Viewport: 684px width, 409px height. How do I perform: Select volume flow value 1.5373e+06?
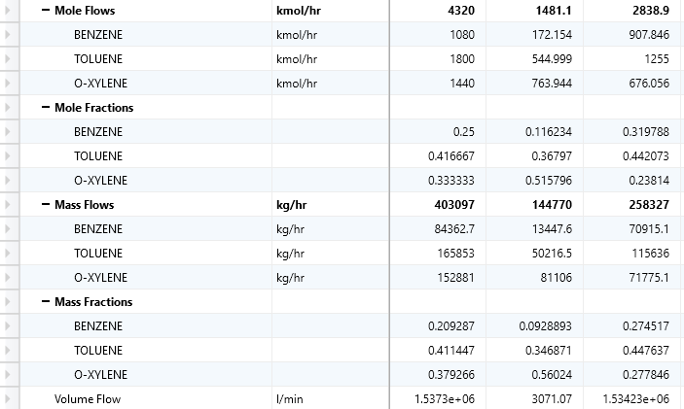point(444,399)
